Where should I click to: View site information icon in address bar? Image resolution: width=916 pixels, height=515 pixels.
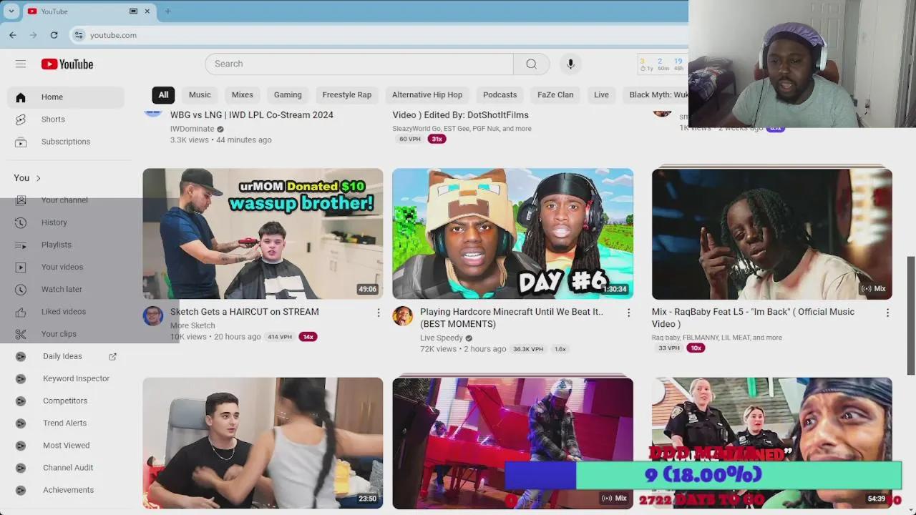click(x=79, y=35)
